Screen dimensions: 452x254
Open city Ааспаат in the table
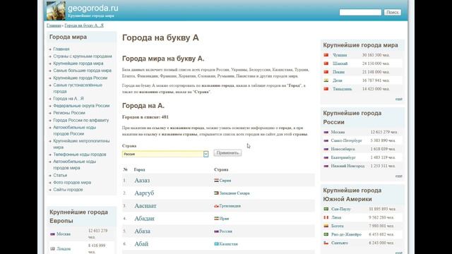145,205
